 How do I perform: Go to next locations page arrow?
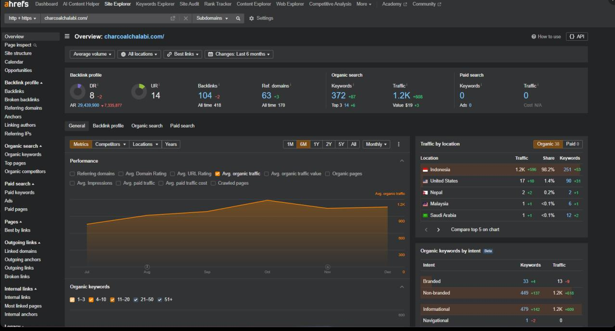pos(438,230)
